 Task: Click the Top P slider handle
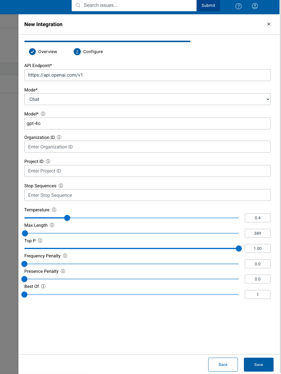point(239,248)
